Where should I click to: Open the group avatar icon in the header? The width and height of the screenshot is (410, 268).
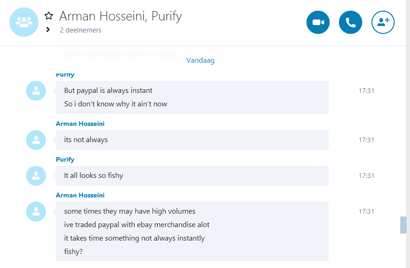click(24, 22)
